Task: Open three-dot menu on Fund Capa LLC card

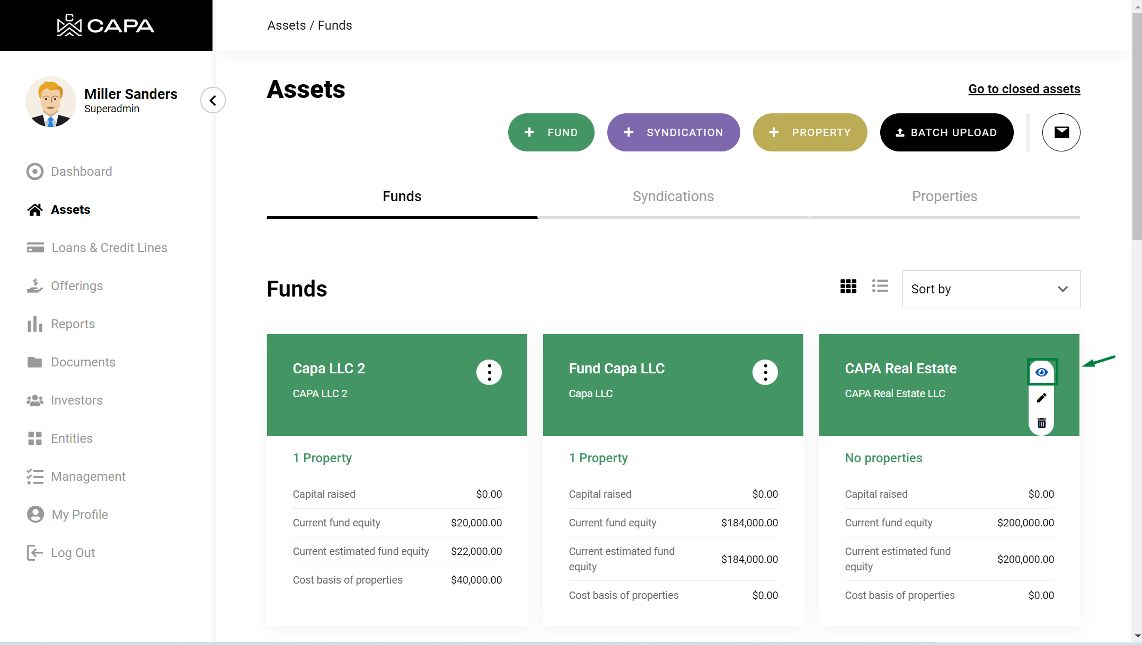Action: click(x=765, y=372)
